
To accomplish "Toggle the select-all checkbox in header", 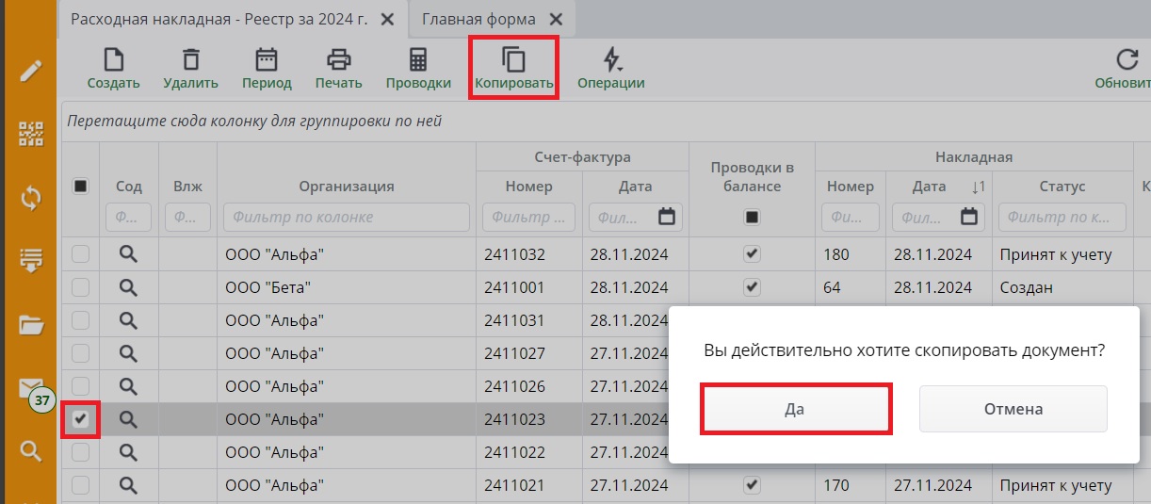I will (x=81, y=187).
